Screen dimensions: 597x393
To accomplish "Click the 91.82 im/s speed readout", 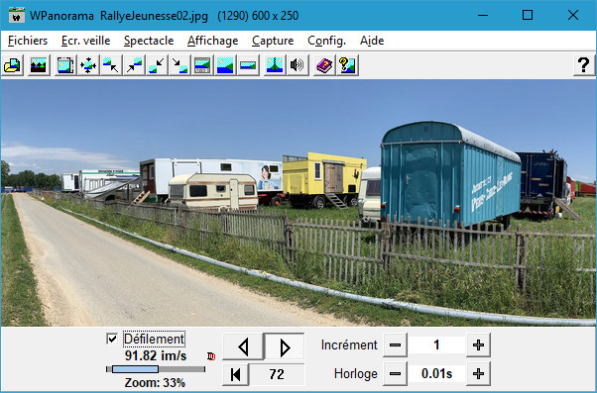I will (x=156, y=355).
